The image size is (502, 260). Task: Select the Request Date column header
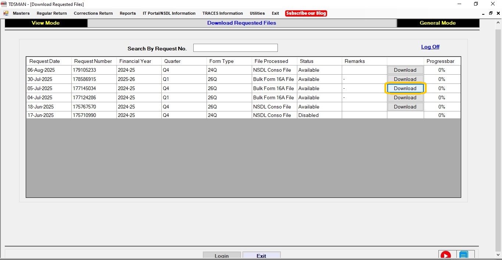(x=44, y=61)
